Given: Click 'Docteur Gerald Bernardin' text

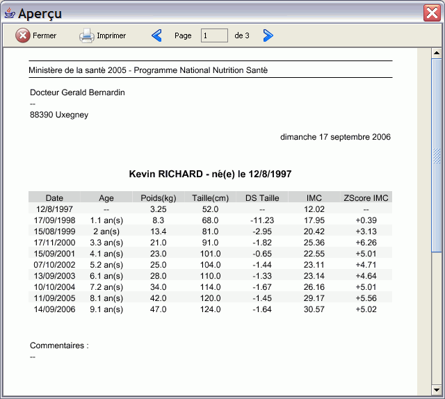Looking at the screenshot, I should coord(77,92).
